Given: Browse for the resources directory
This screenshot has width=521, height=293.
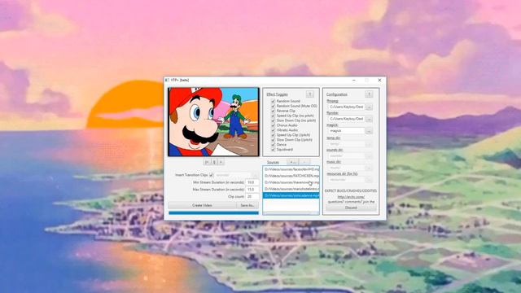Looking at the screenshot, I should point(369,180).
